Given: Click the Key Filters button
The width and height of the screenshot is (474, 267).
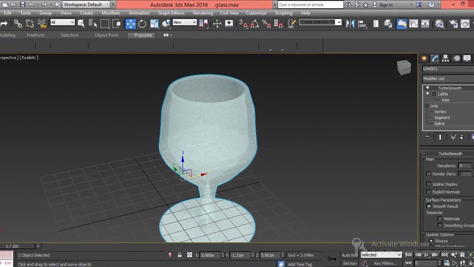Looking at the screenshot, I should coord(385,263).
